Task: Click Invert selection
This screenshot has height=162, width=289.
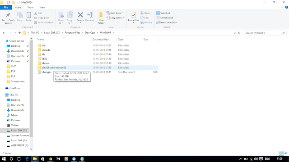Action: tap(167, 22)
